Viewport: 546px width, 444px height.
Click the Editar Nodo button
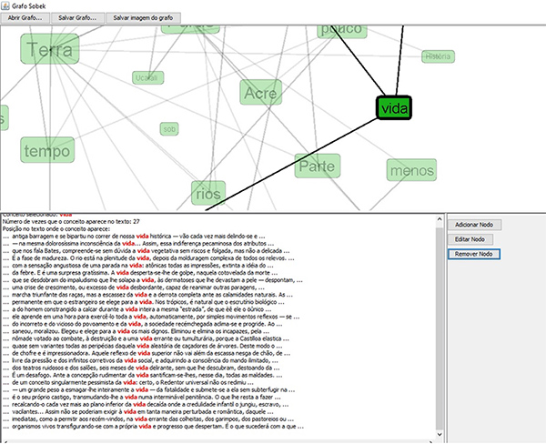[x=470, y=239]
